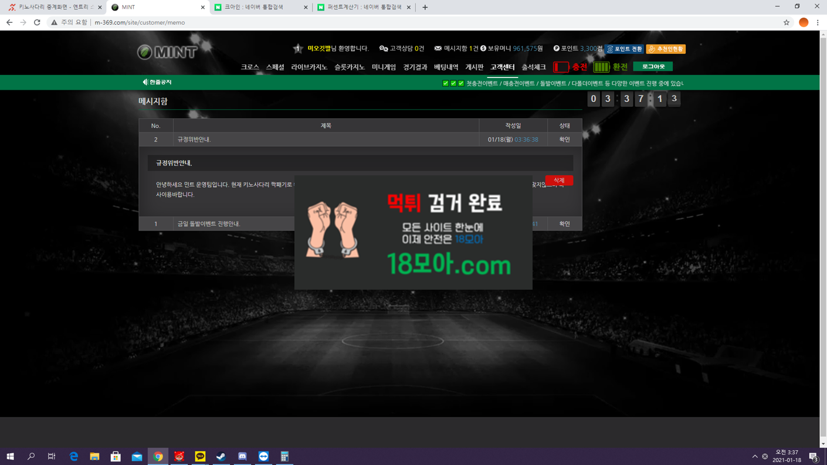Open the taskbar search icon
This screenshot has width=827, height=465.
tap(31, 456)
